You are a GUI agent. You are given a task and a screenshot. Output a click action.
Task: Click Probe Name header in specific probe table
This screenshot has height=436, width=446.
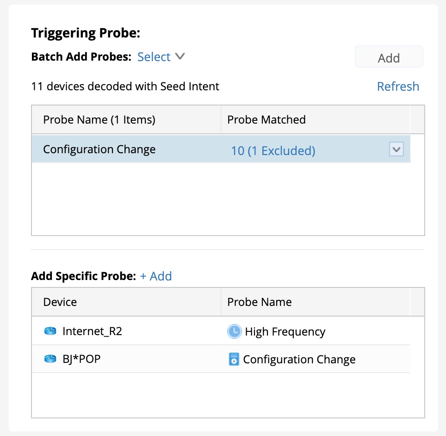coord(260,302)
